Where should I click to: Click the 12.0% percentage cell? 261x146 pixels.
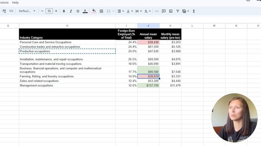point(126,86)
